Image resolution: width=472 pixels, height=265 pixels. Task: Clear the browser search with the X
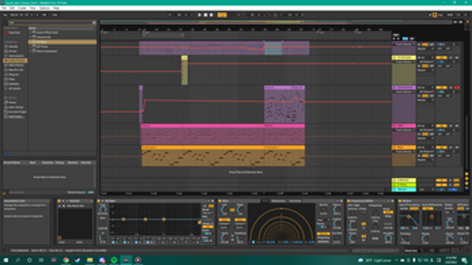tap(94, 23)
